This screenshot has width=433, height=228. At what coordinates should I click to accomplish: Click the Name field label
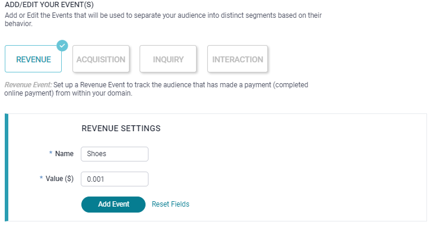point(64,154)
